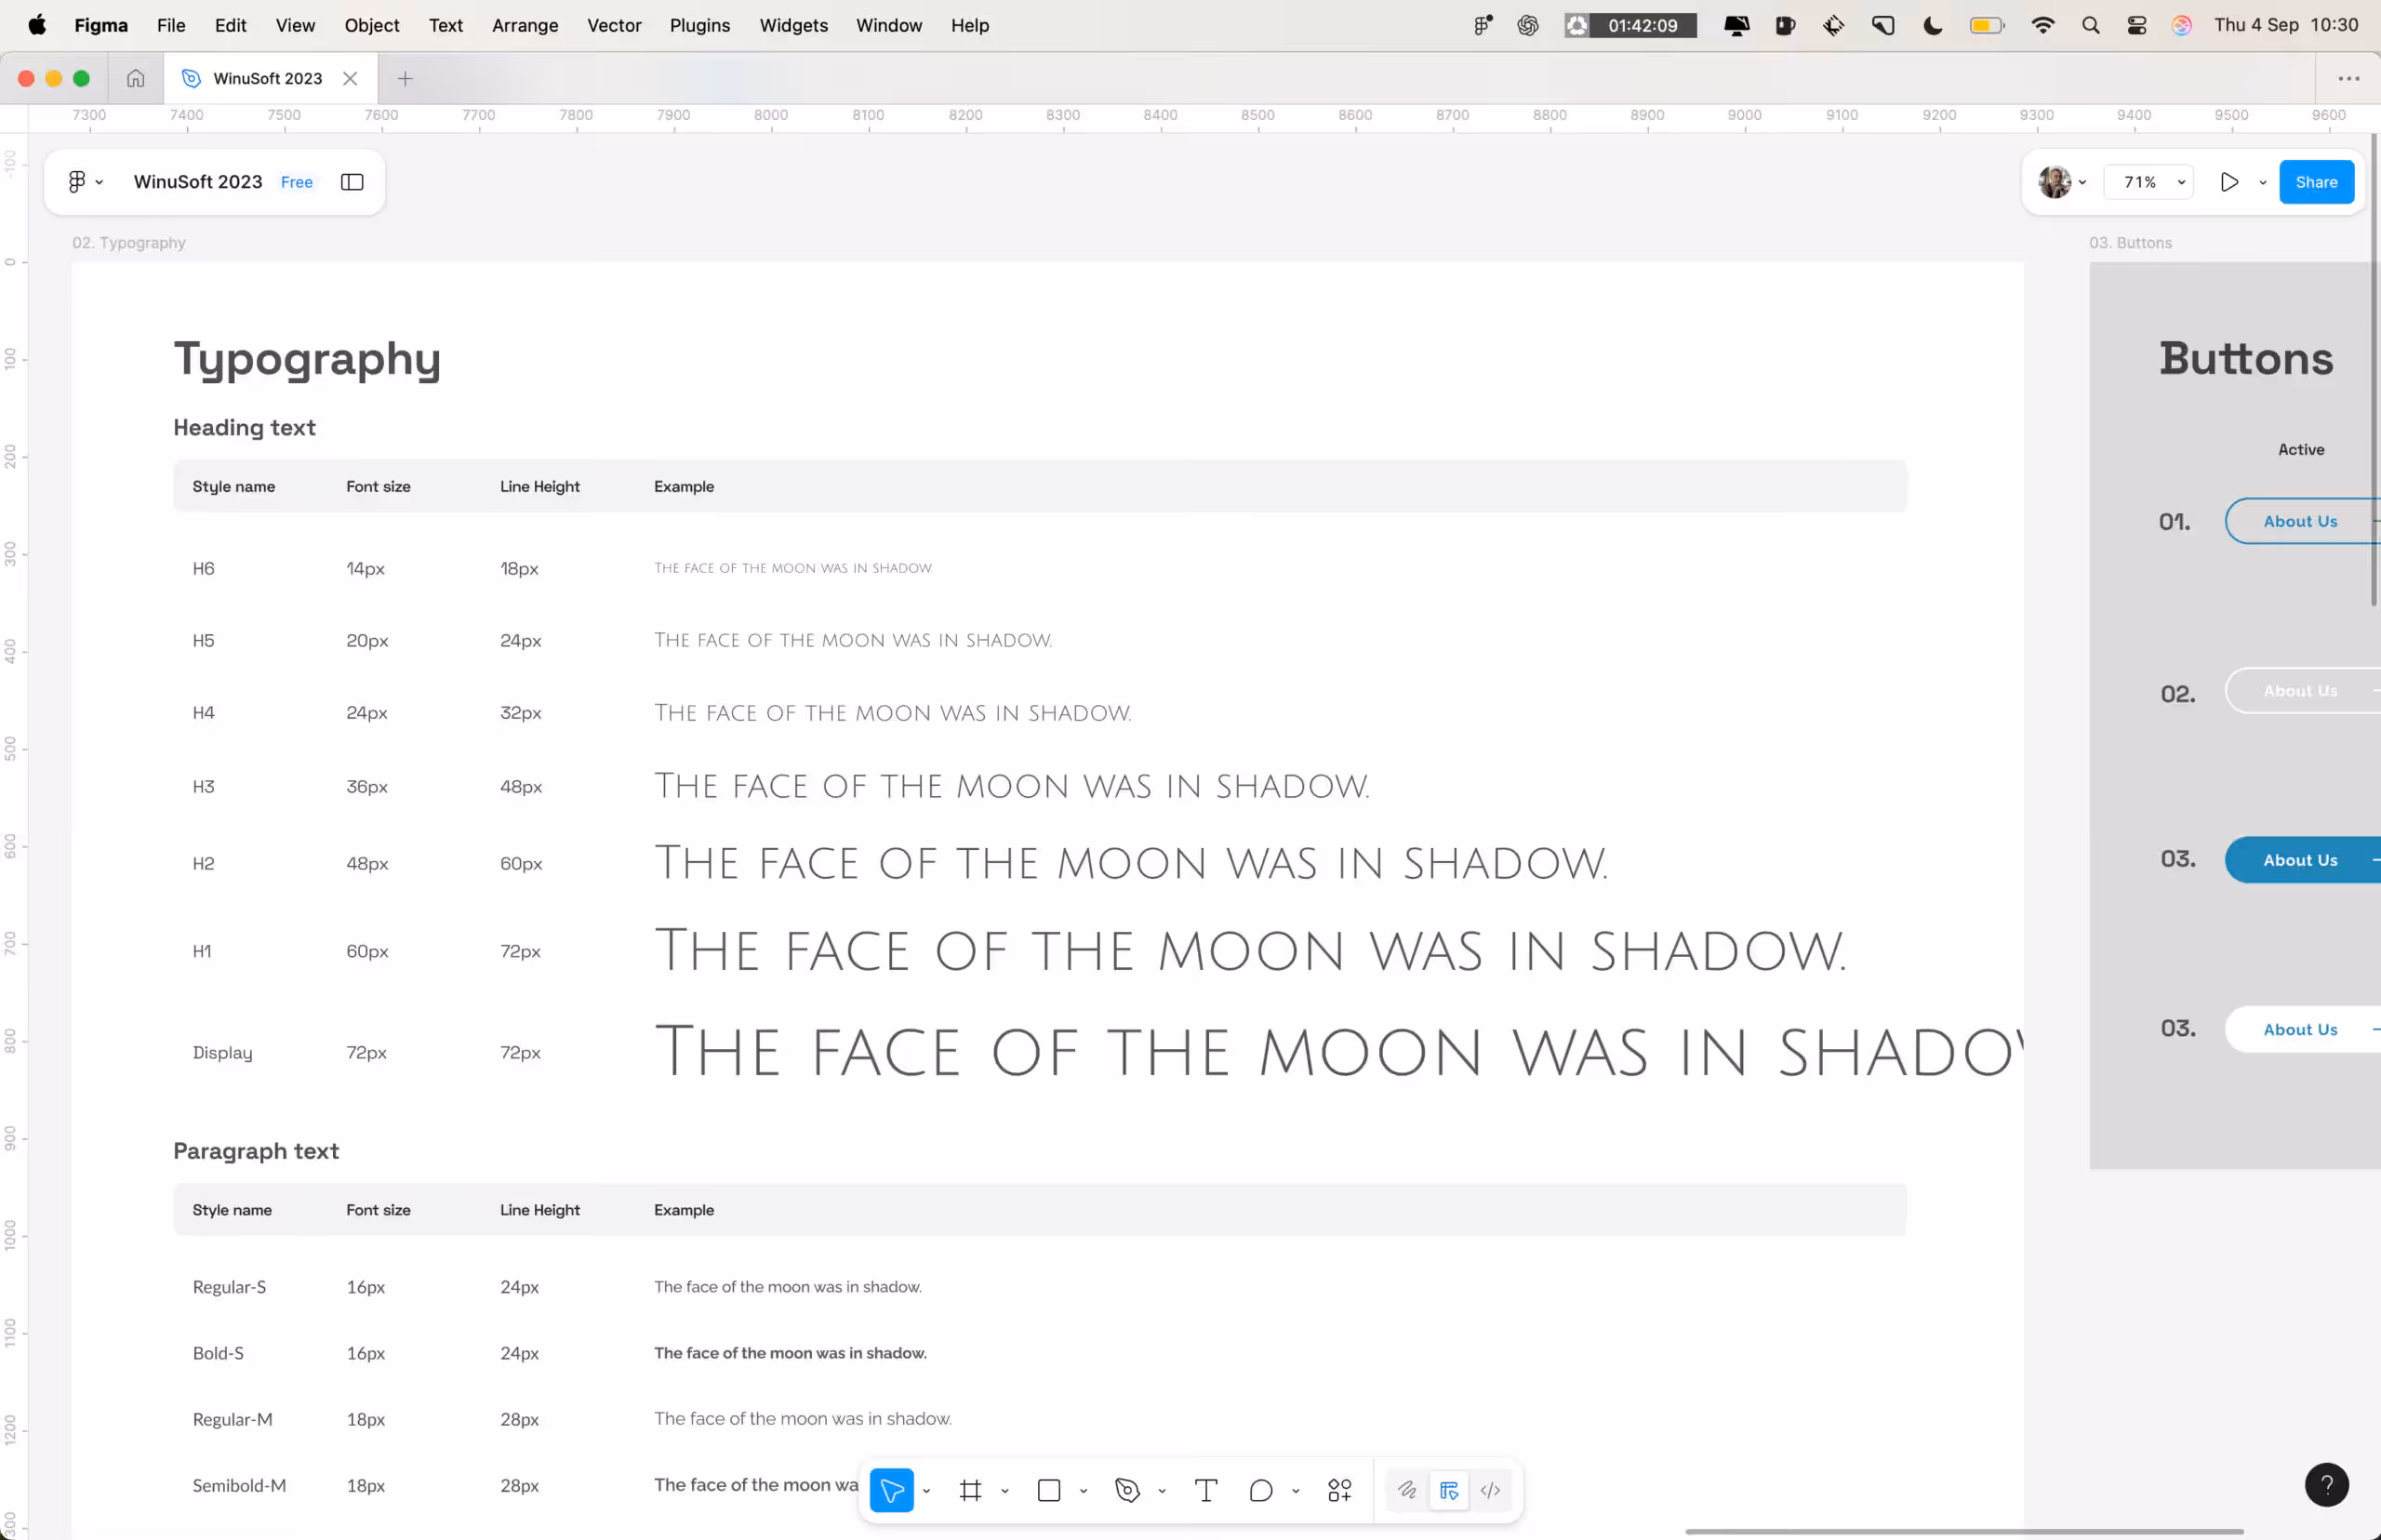Open the Widgets menu
Viewport: 2381px width, 1540px height.
click(x=793, y=25)
